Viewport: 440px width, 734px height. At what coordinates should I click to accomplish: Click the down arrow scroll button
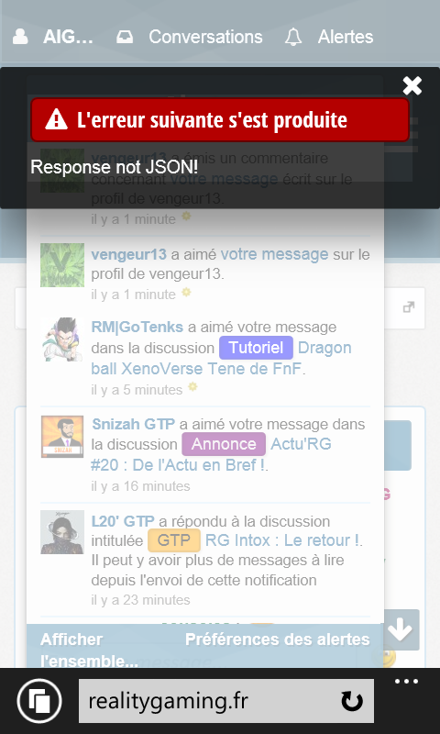click(x=401, y=629)
